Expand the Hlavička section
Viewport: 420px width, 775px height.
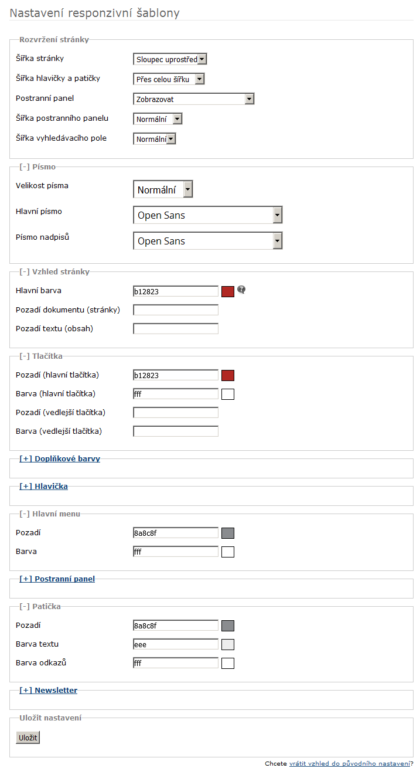pyautogui.click(x=43, y=487)
